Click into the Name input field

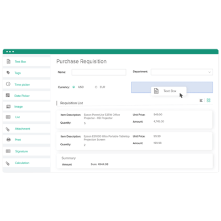click(99, 72)
